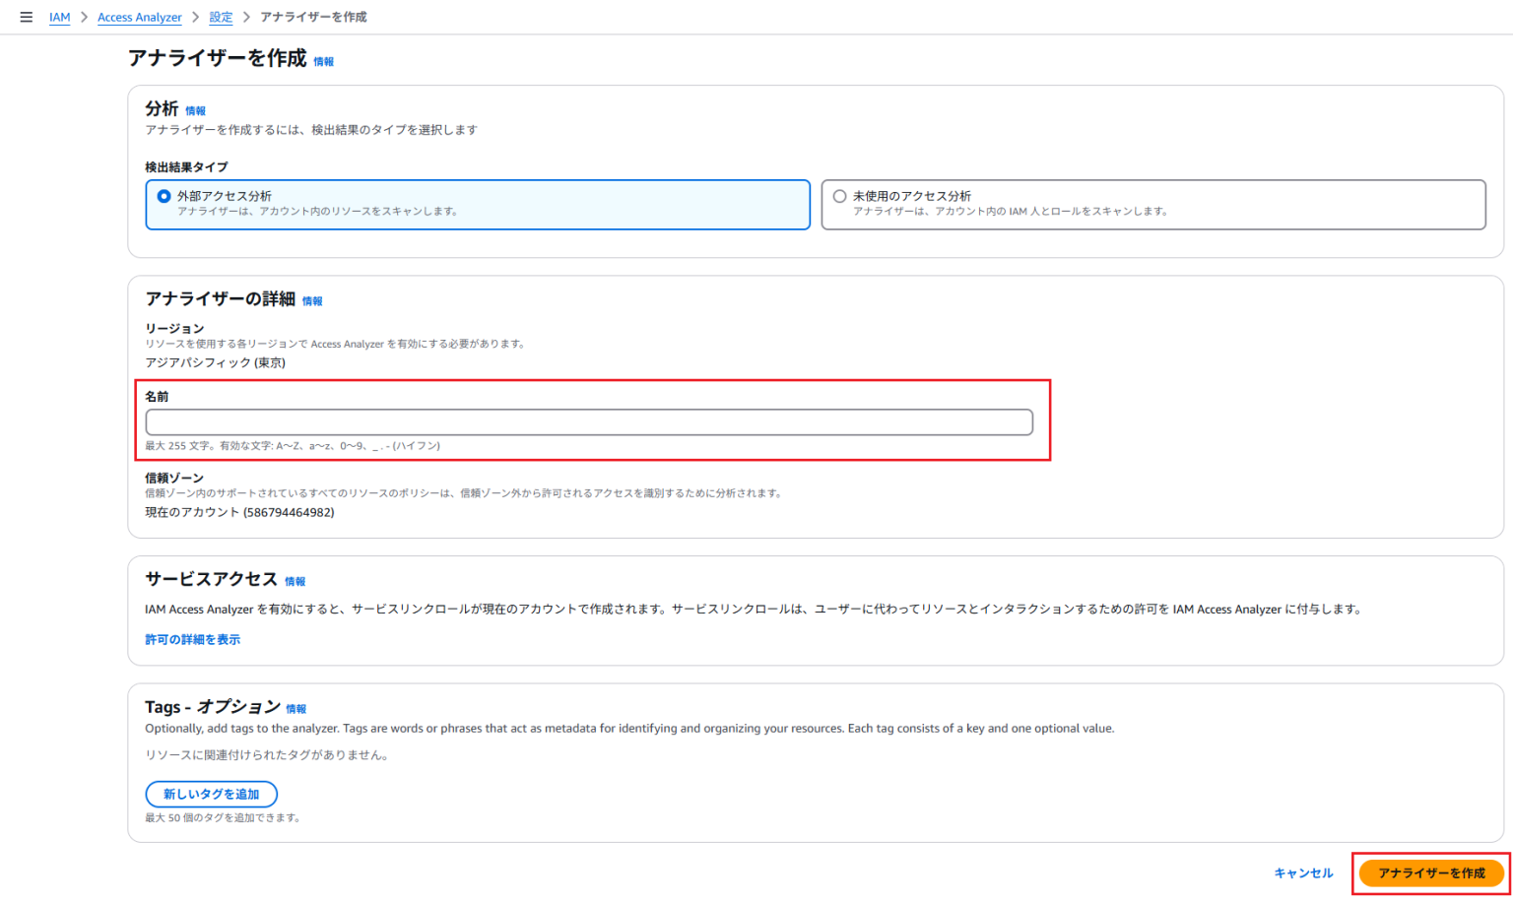Cancel analyzer creation via キャンセル
The width and height of the screenshot is (1513, 903).
click(x=1302, y=872)
